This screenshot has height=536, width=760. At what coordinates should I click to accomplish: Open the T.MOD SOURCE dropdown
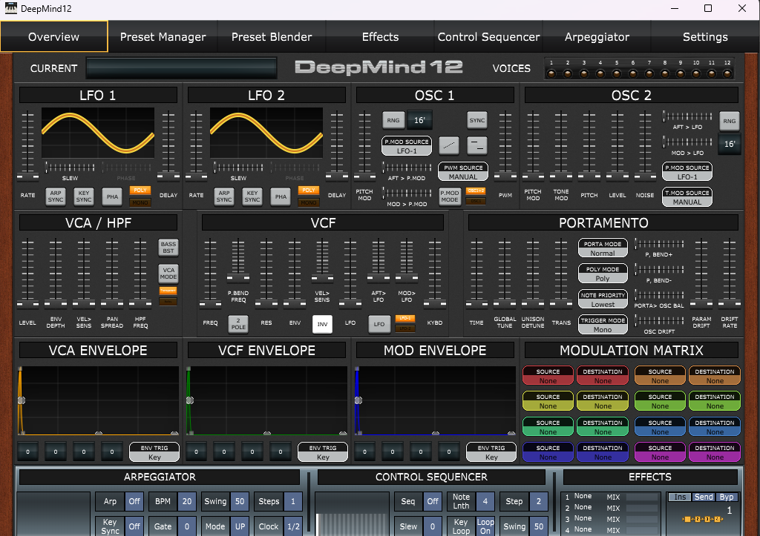click(687, 197)
